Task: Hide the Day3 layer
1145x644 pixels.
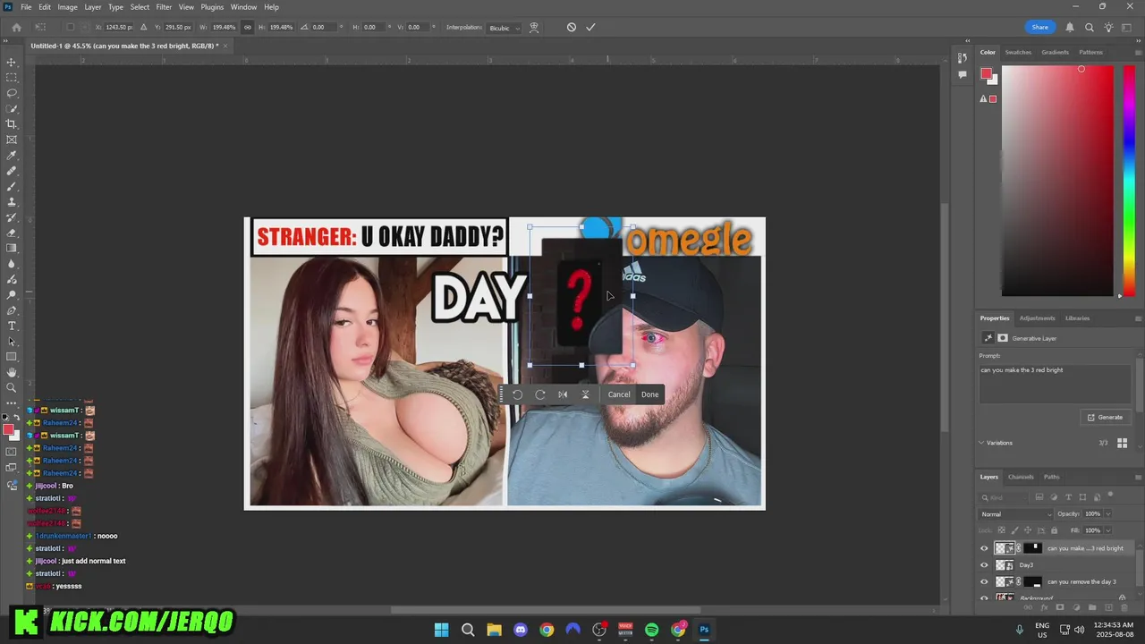Action: click(984, 565)
